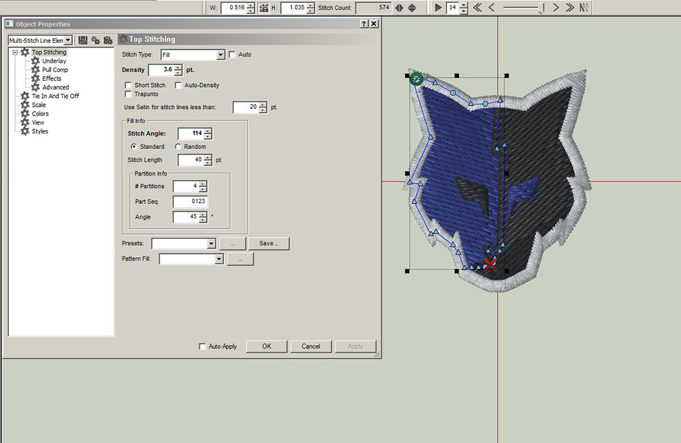The image size is (681, 443).
Task: Jump forward with the double right chevron
Action: (570, 7)
